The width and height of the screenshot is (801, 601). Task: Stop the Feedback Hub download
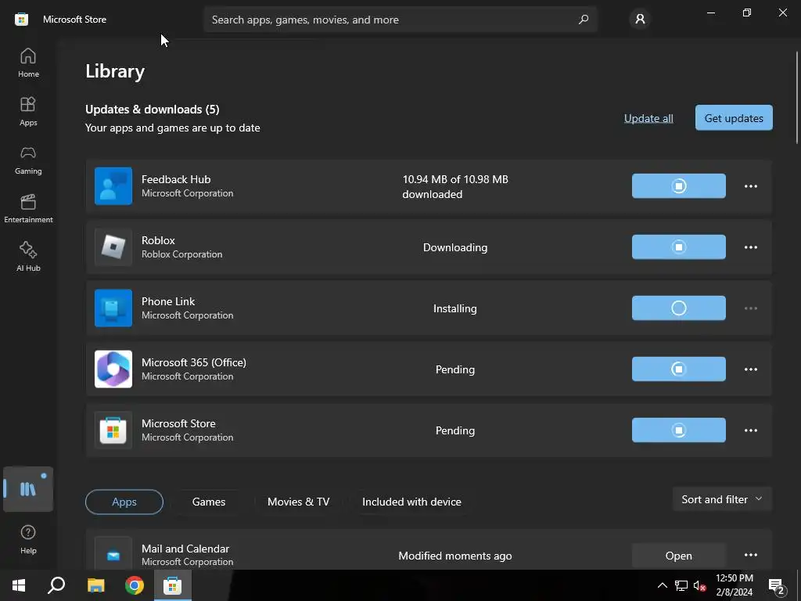click(x=678, y=186)
